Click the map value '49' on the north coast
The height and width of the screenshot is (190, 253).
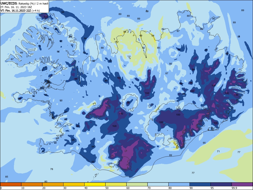(x=141, y=36)
